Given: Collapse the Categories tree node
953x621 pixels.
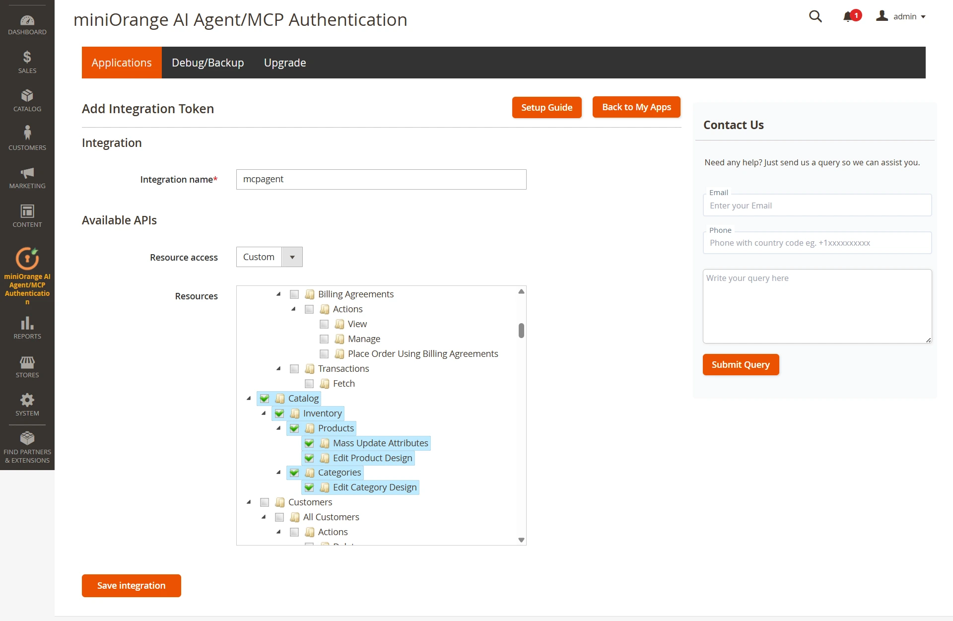Looking at the screenshot, I should tap(278, 473).
